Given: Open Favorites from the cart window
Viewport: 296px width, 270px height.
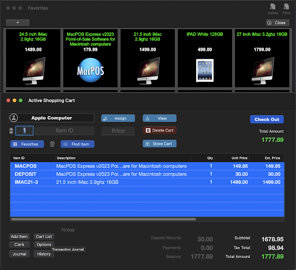Looking at the screenshot, I should pyautogui.click(x=27, y=144).
